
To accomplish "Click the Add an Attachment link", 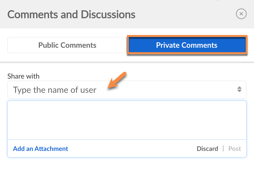I will point(41,149).
